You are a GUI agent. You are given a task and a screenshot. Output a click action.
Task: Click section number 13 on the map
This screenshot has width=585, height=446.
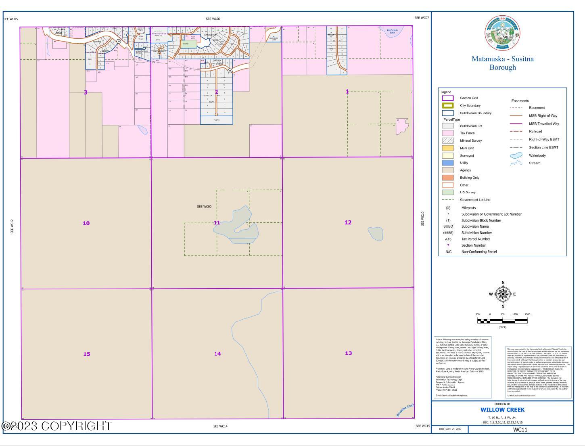(348, 353)
